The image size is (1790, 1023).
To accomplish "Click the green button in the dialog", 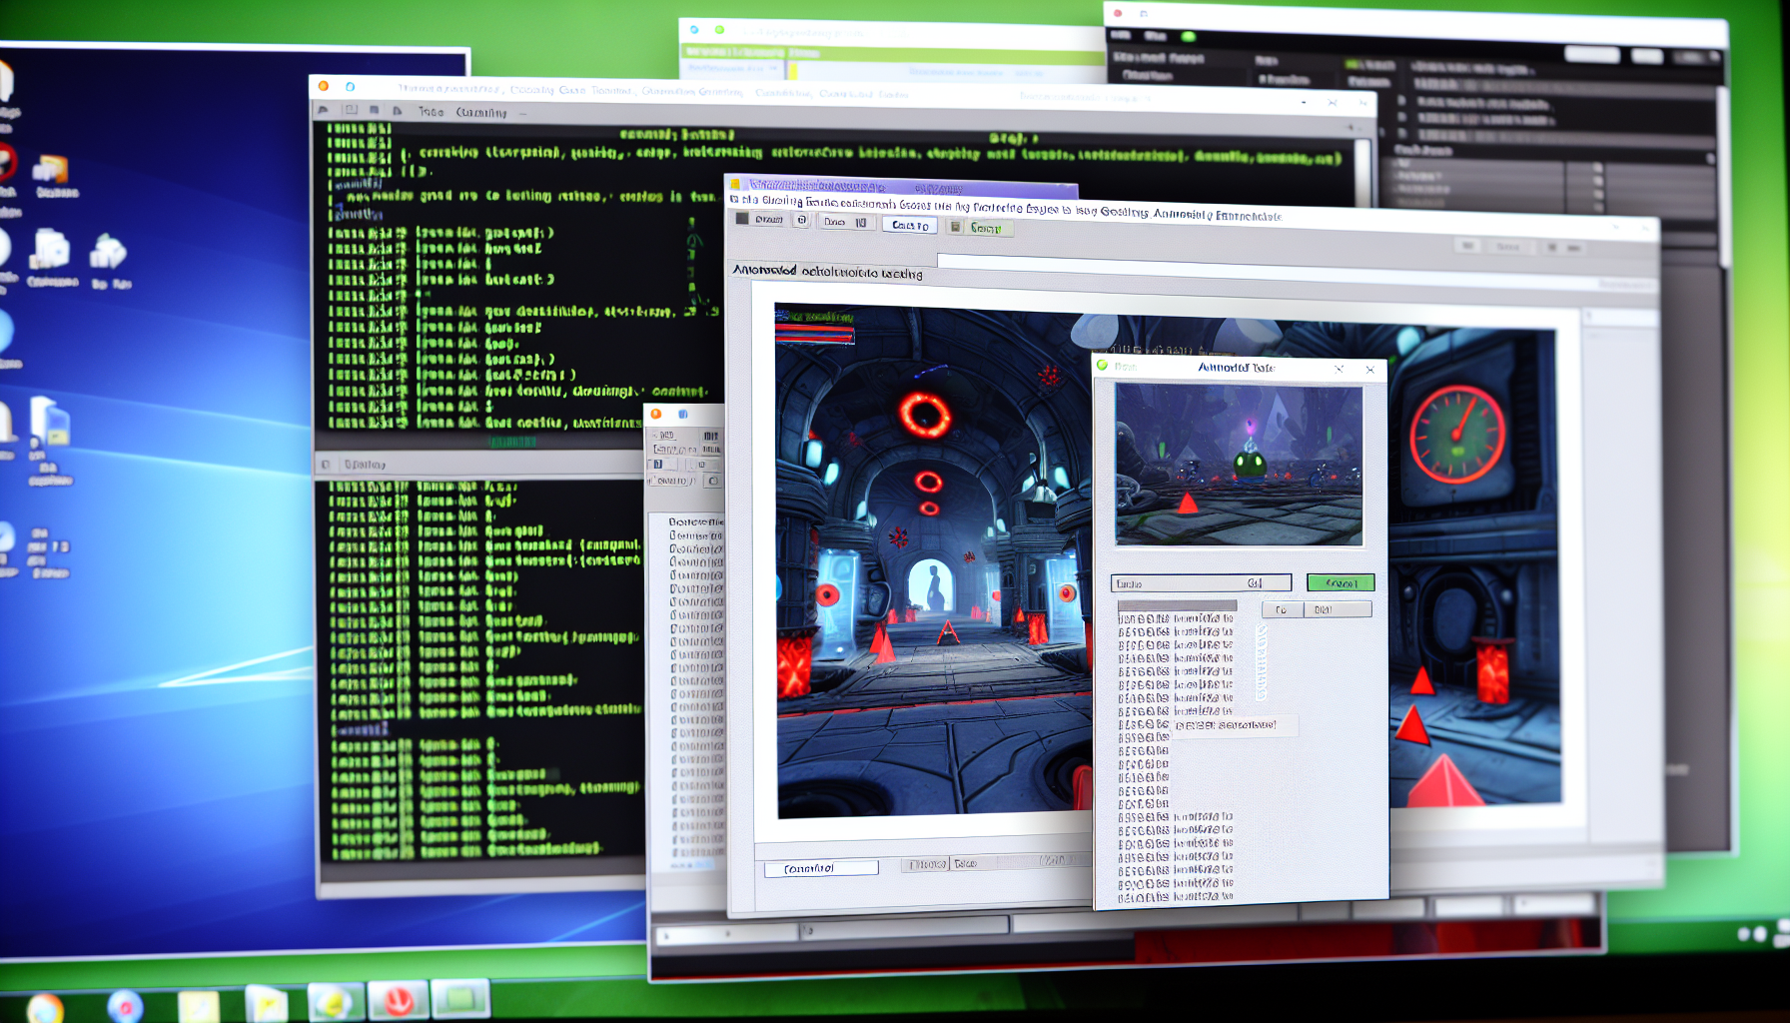I will click(x=1341, y=582).
